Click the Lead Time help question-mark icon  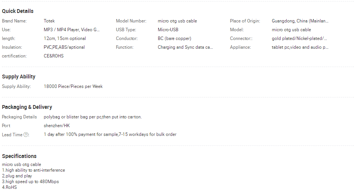pyautogui.click(x=26, y=135)
